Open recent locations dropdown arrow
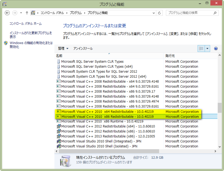 (x=21, y=13)
